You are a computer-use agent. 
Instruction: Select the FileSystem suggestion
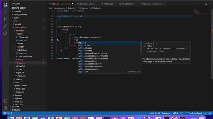coord(109,51)
